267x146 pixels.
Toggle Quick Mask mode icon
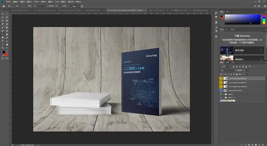[x=3, y=59]
